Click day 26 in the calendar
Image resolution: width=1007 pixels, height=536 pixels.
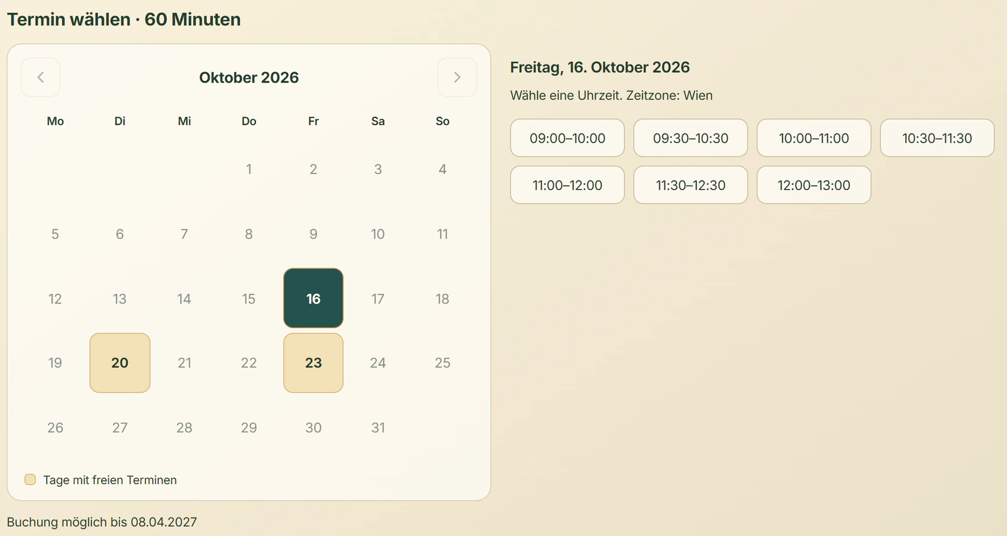(x=55, y=428)
